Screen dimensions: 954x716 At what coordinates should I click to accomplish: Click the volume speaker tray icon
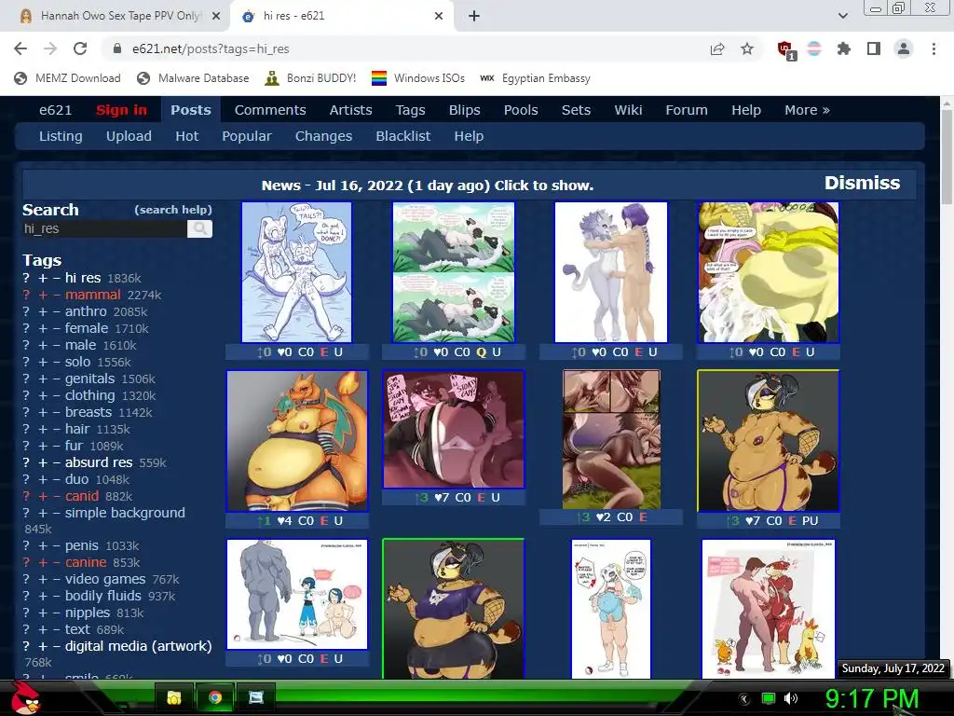[790, 698]
